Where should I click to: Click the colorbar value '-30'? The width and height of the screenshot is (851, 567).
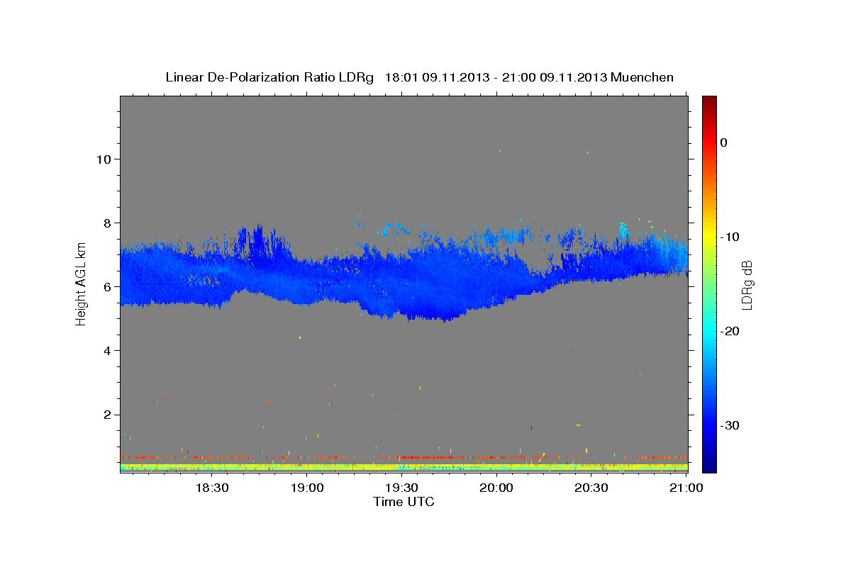click(x=730, y=425)
